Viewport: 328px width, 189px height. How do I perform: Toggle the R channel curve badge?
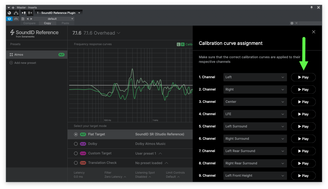point(183,44)
